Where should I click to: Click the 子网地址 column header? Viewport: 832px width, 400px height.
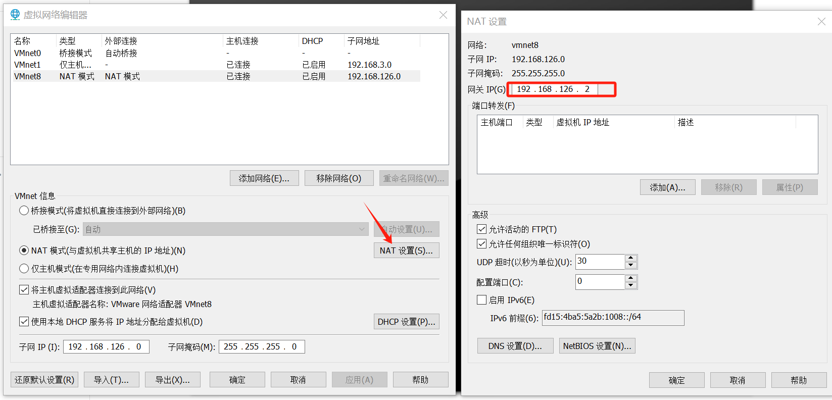pos(382,41)
